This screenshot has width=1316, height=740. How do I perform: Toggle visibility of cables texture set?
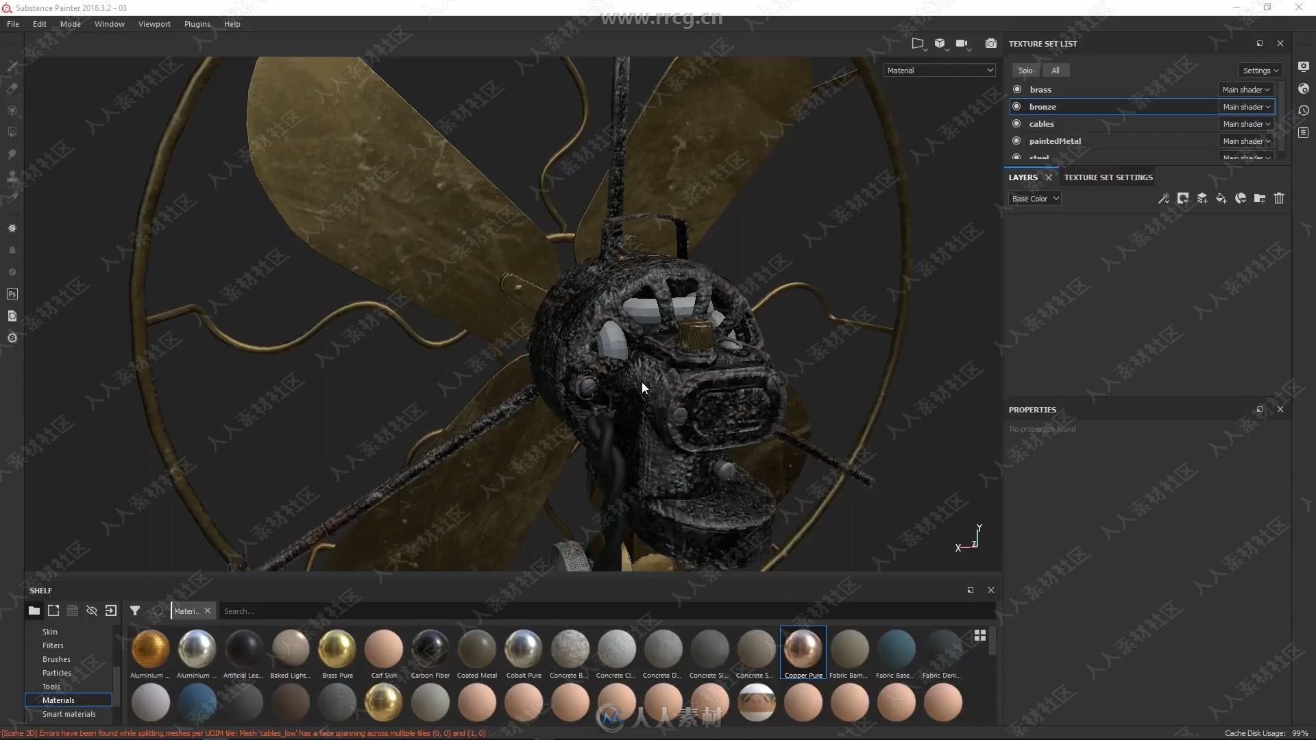coord(1017,124)
